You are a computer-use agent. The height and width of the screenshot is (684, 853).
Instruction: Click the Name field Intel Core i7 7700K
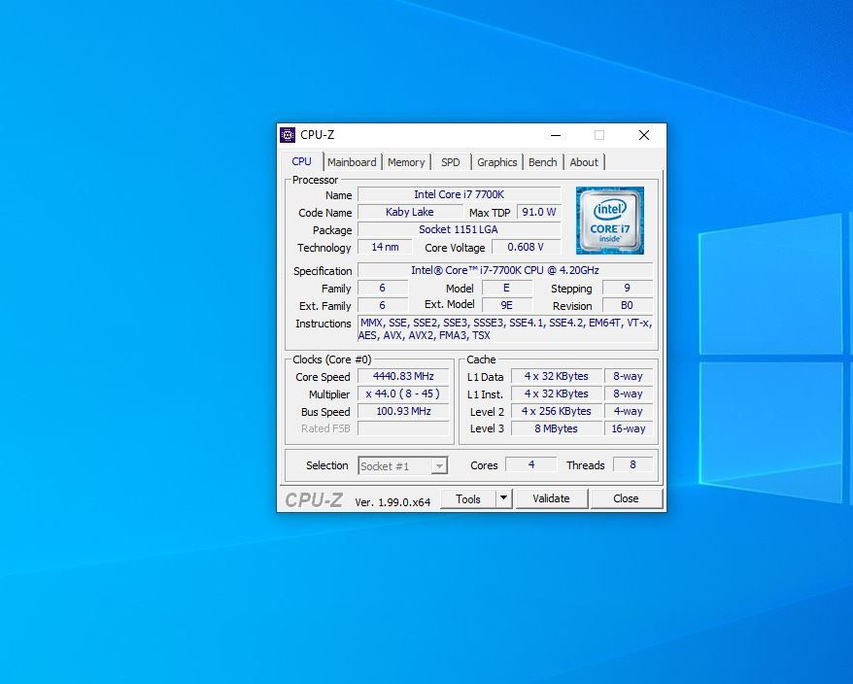(460, 194)
